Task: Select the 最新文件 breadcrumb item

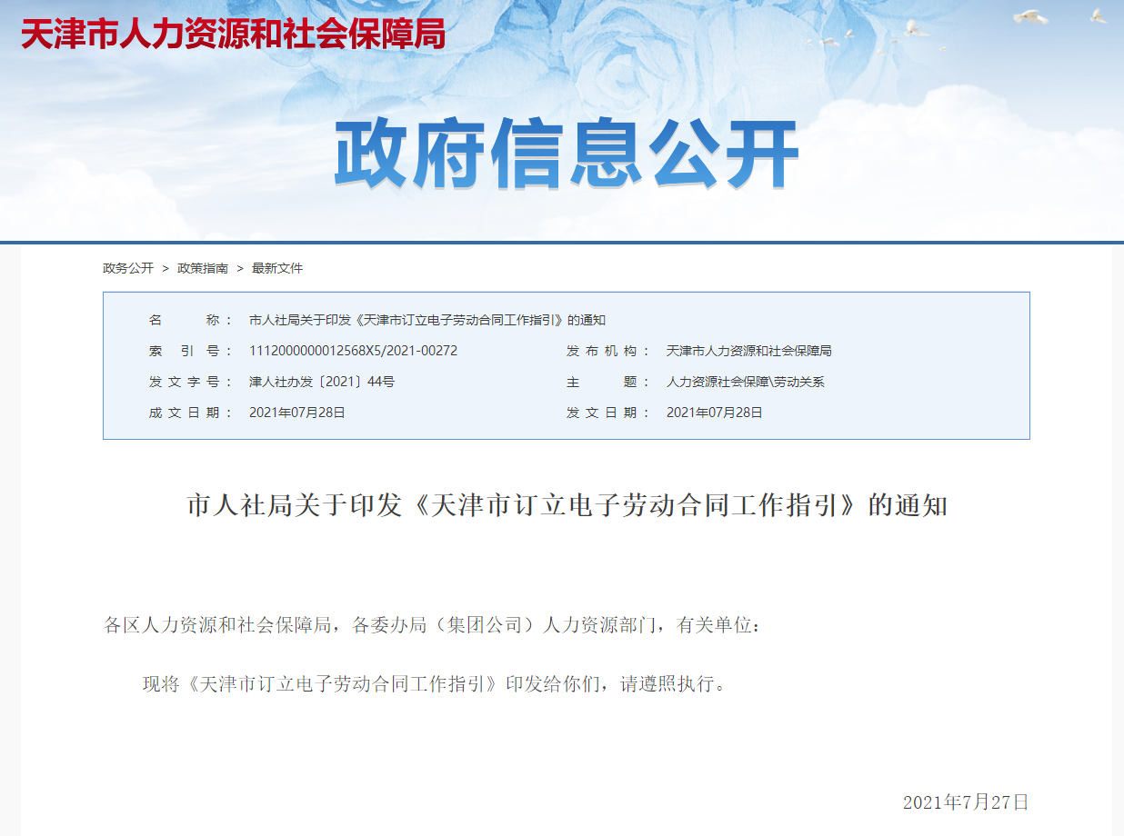Action: click(277, 268)
